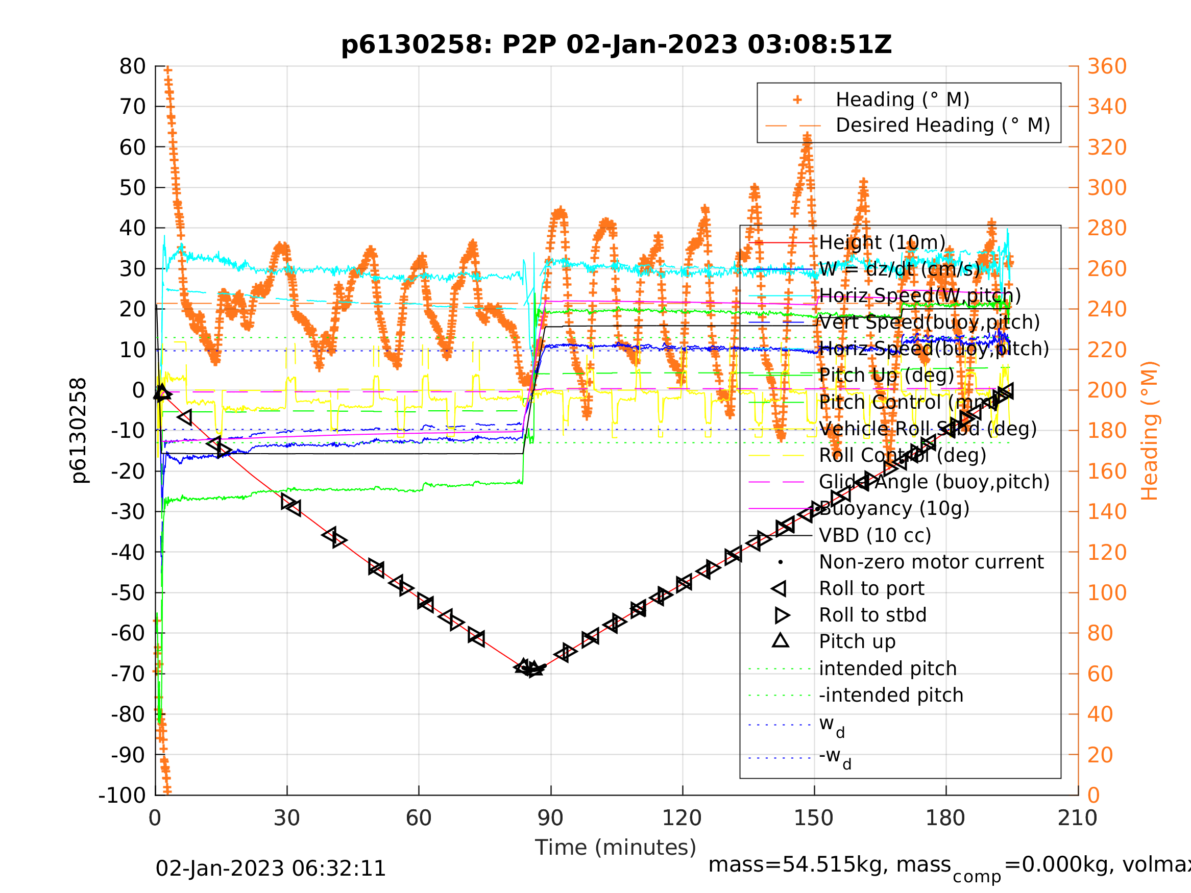Click the orange Heading plus marker in legend
Screen dimensions: 1191x893
click(x=797, y=100)
